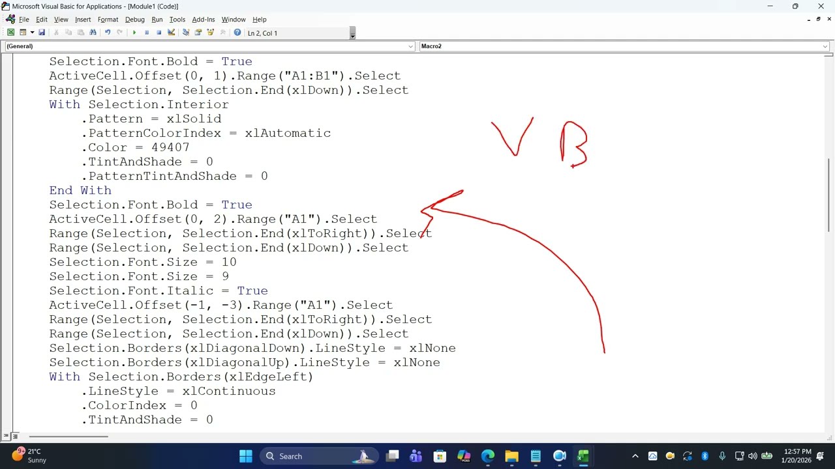Image resolution: width=835 pixels, height=469 pixels.
Task: Open the Insert UserForm dropdown arrow
Action: tap(32, 33)
